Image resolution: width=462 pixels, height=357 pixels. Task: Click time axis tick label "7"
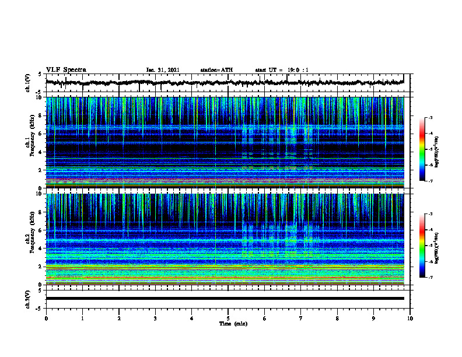point(301,318)
